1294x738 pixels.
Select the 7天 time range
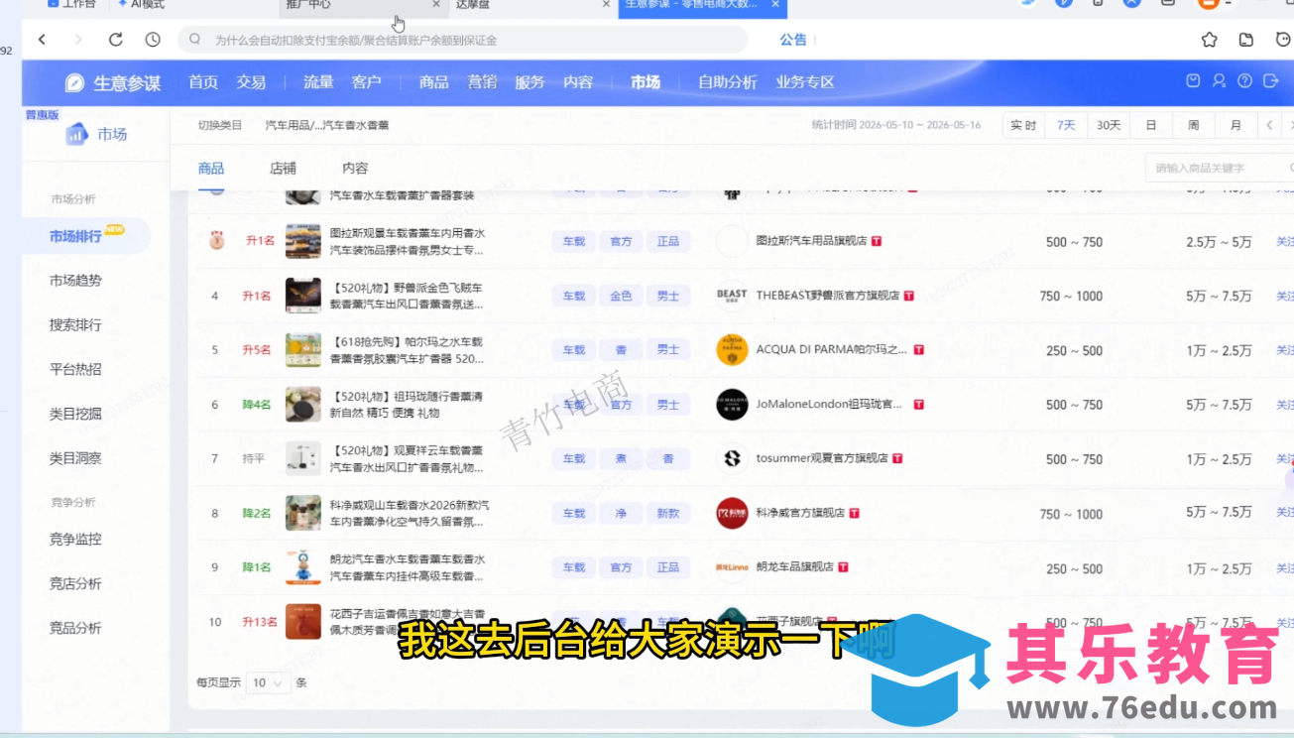[x=1066, y=125]
